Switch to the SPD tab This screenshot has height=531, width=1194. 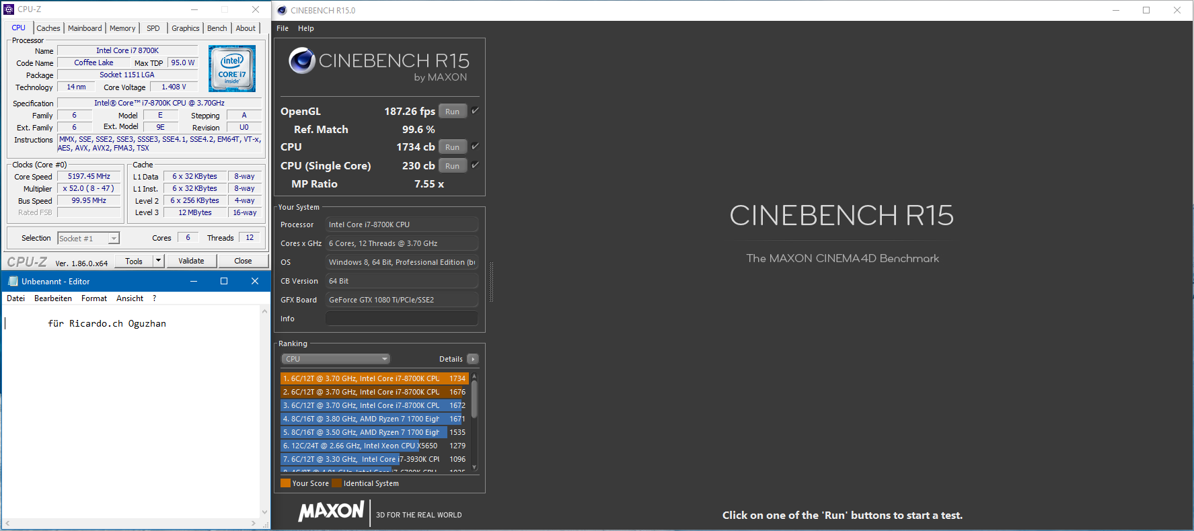(153, 28)
